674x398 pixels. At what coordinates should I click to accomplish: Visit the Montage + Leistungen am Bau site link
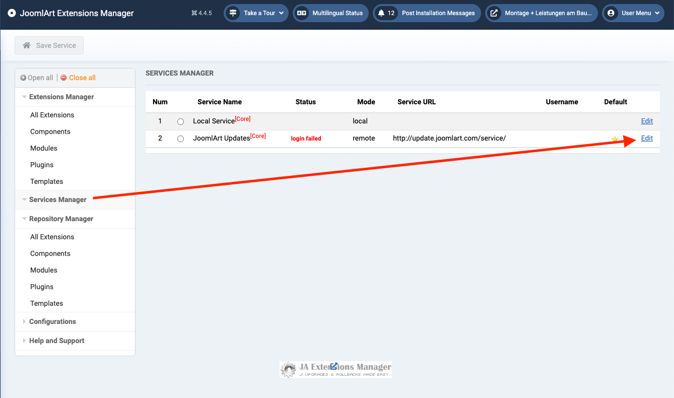(542, 13)
